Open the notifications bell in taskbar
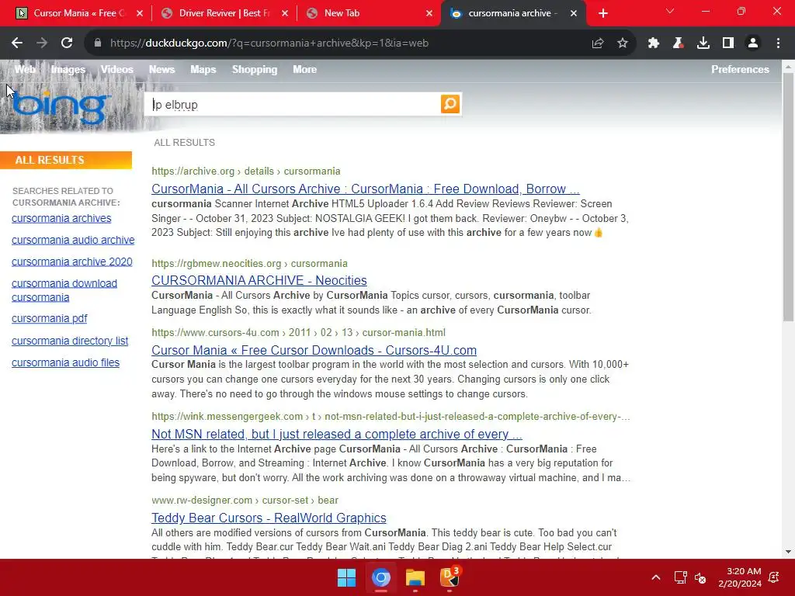Image resolution: width=795 pixels, height=596 pixels. [774, 577]
